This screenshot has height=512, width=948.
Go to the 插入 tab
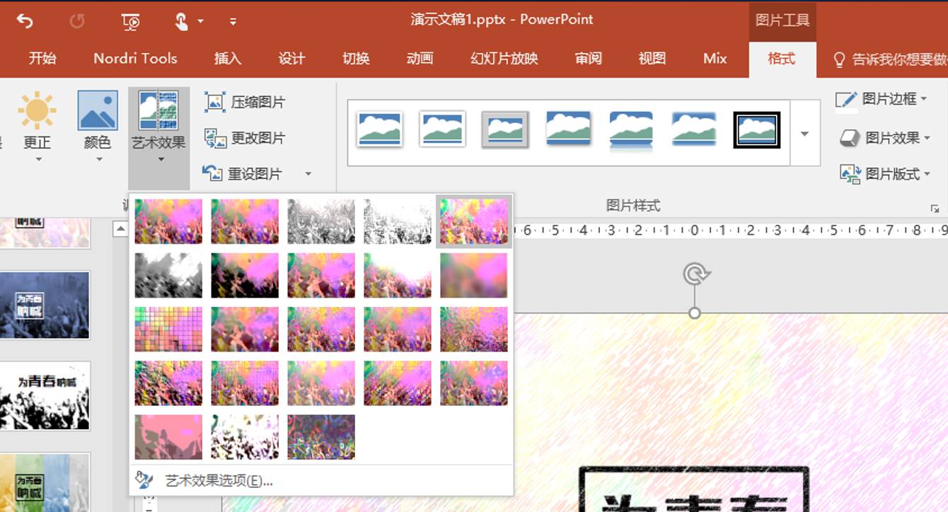(x=228, y=59)
